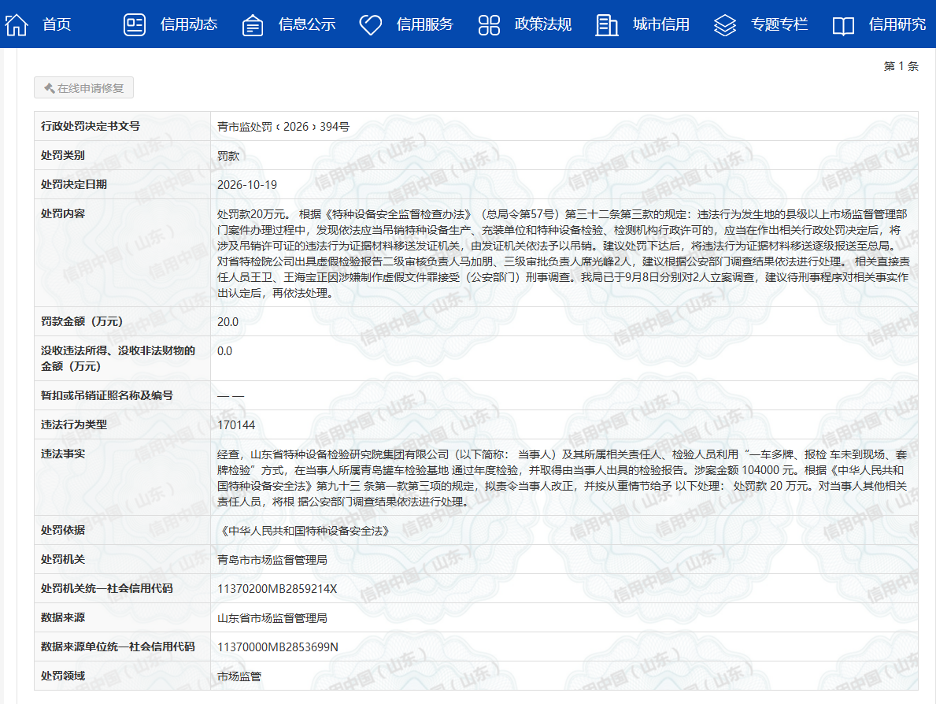Click the 处罚机关统一社会信用代码 label
Screen dimensions: 936x704
point(107,589)
